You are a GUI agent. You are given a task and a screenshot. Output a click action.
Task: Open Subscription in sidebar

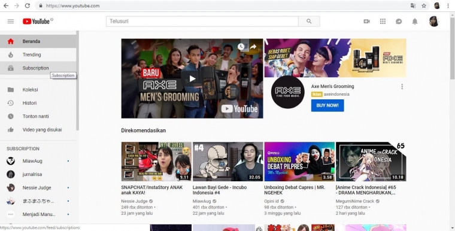38,68
